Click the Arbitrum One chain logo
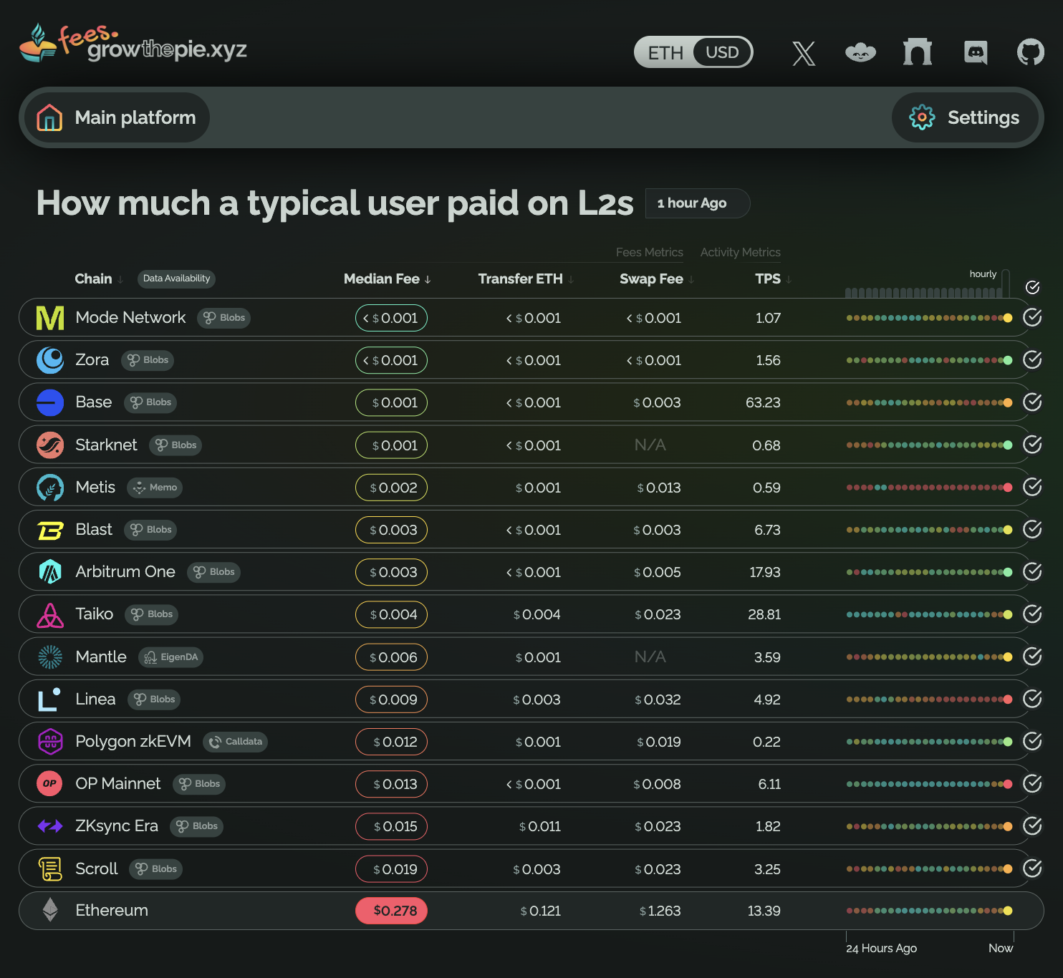The image size is (1063, 978). coord(50,572)
